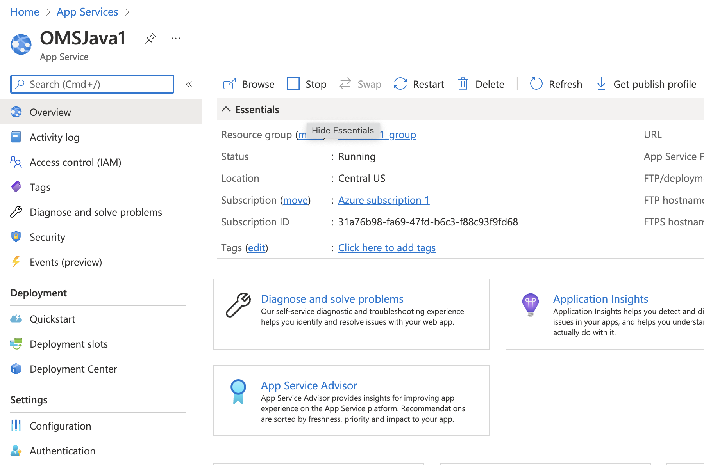The height and width of the screenshot is (465, 704).
Task: Open Access control (IAM) page
Action: 101,162
